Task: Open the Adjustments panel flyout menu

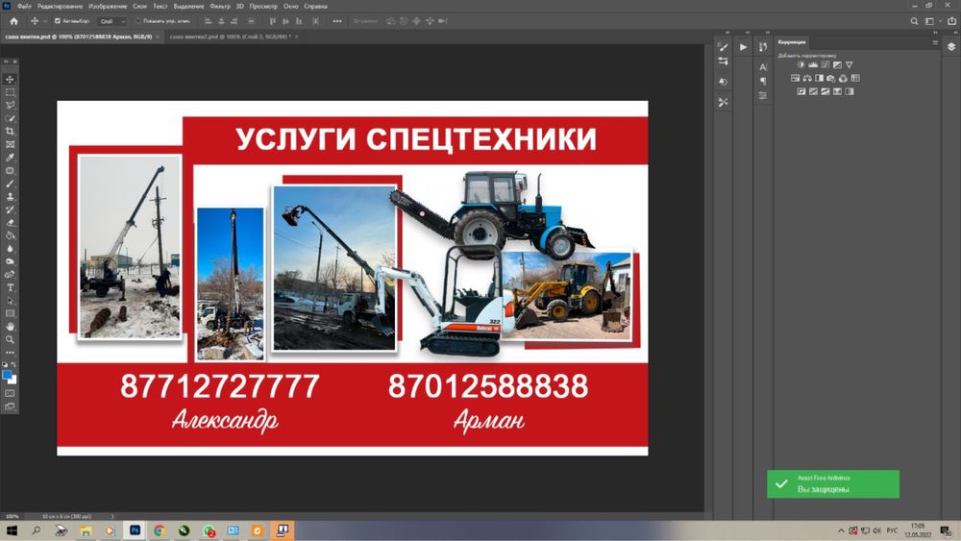Action: pos(935,42)
